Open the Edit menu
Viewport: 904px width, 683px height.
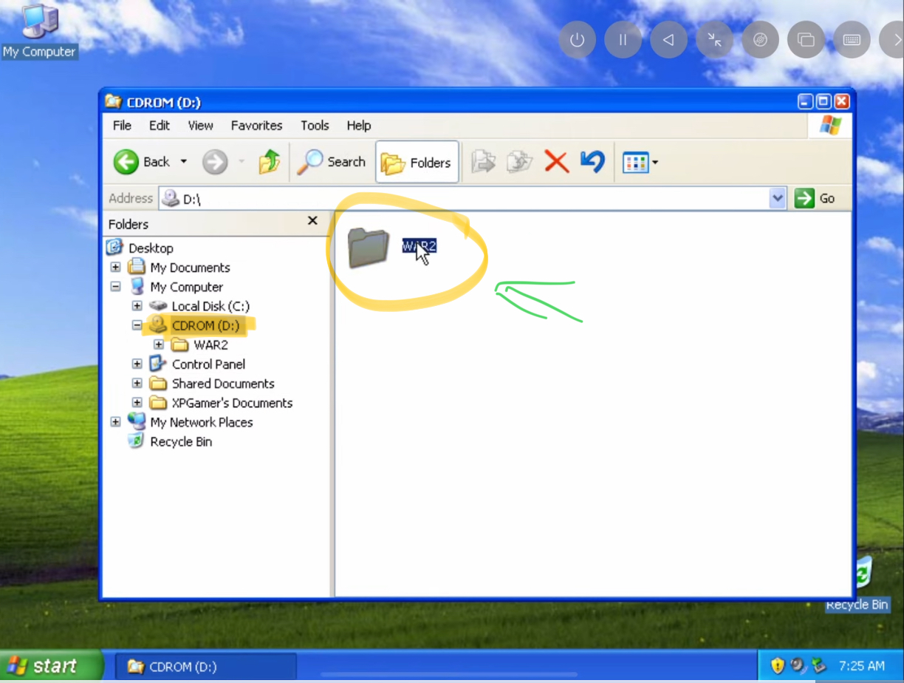click(160, 126)
